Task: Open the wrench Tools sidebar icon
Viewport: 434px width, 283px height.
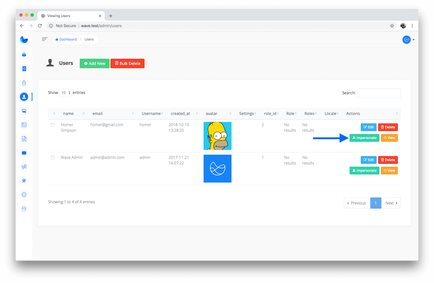Action: [24, 181]
